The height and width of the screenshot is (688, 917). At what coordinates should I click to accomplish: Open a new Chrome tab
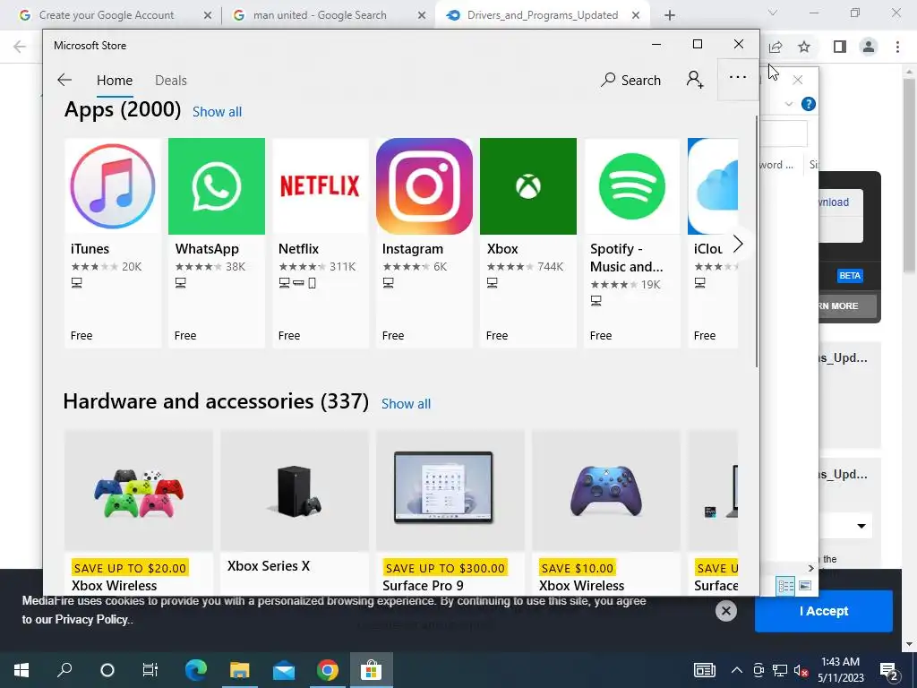[670, 15]
